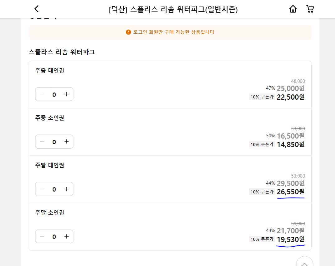Click the 26,550원 coupon price for 주말 대인권
The image size is (335, 266).
coord(291,192)
